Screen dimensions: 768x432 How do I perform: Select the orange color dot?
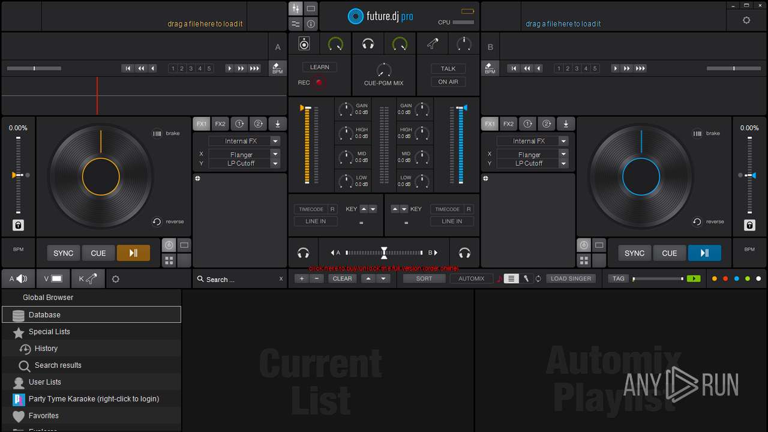click(714, 279)
